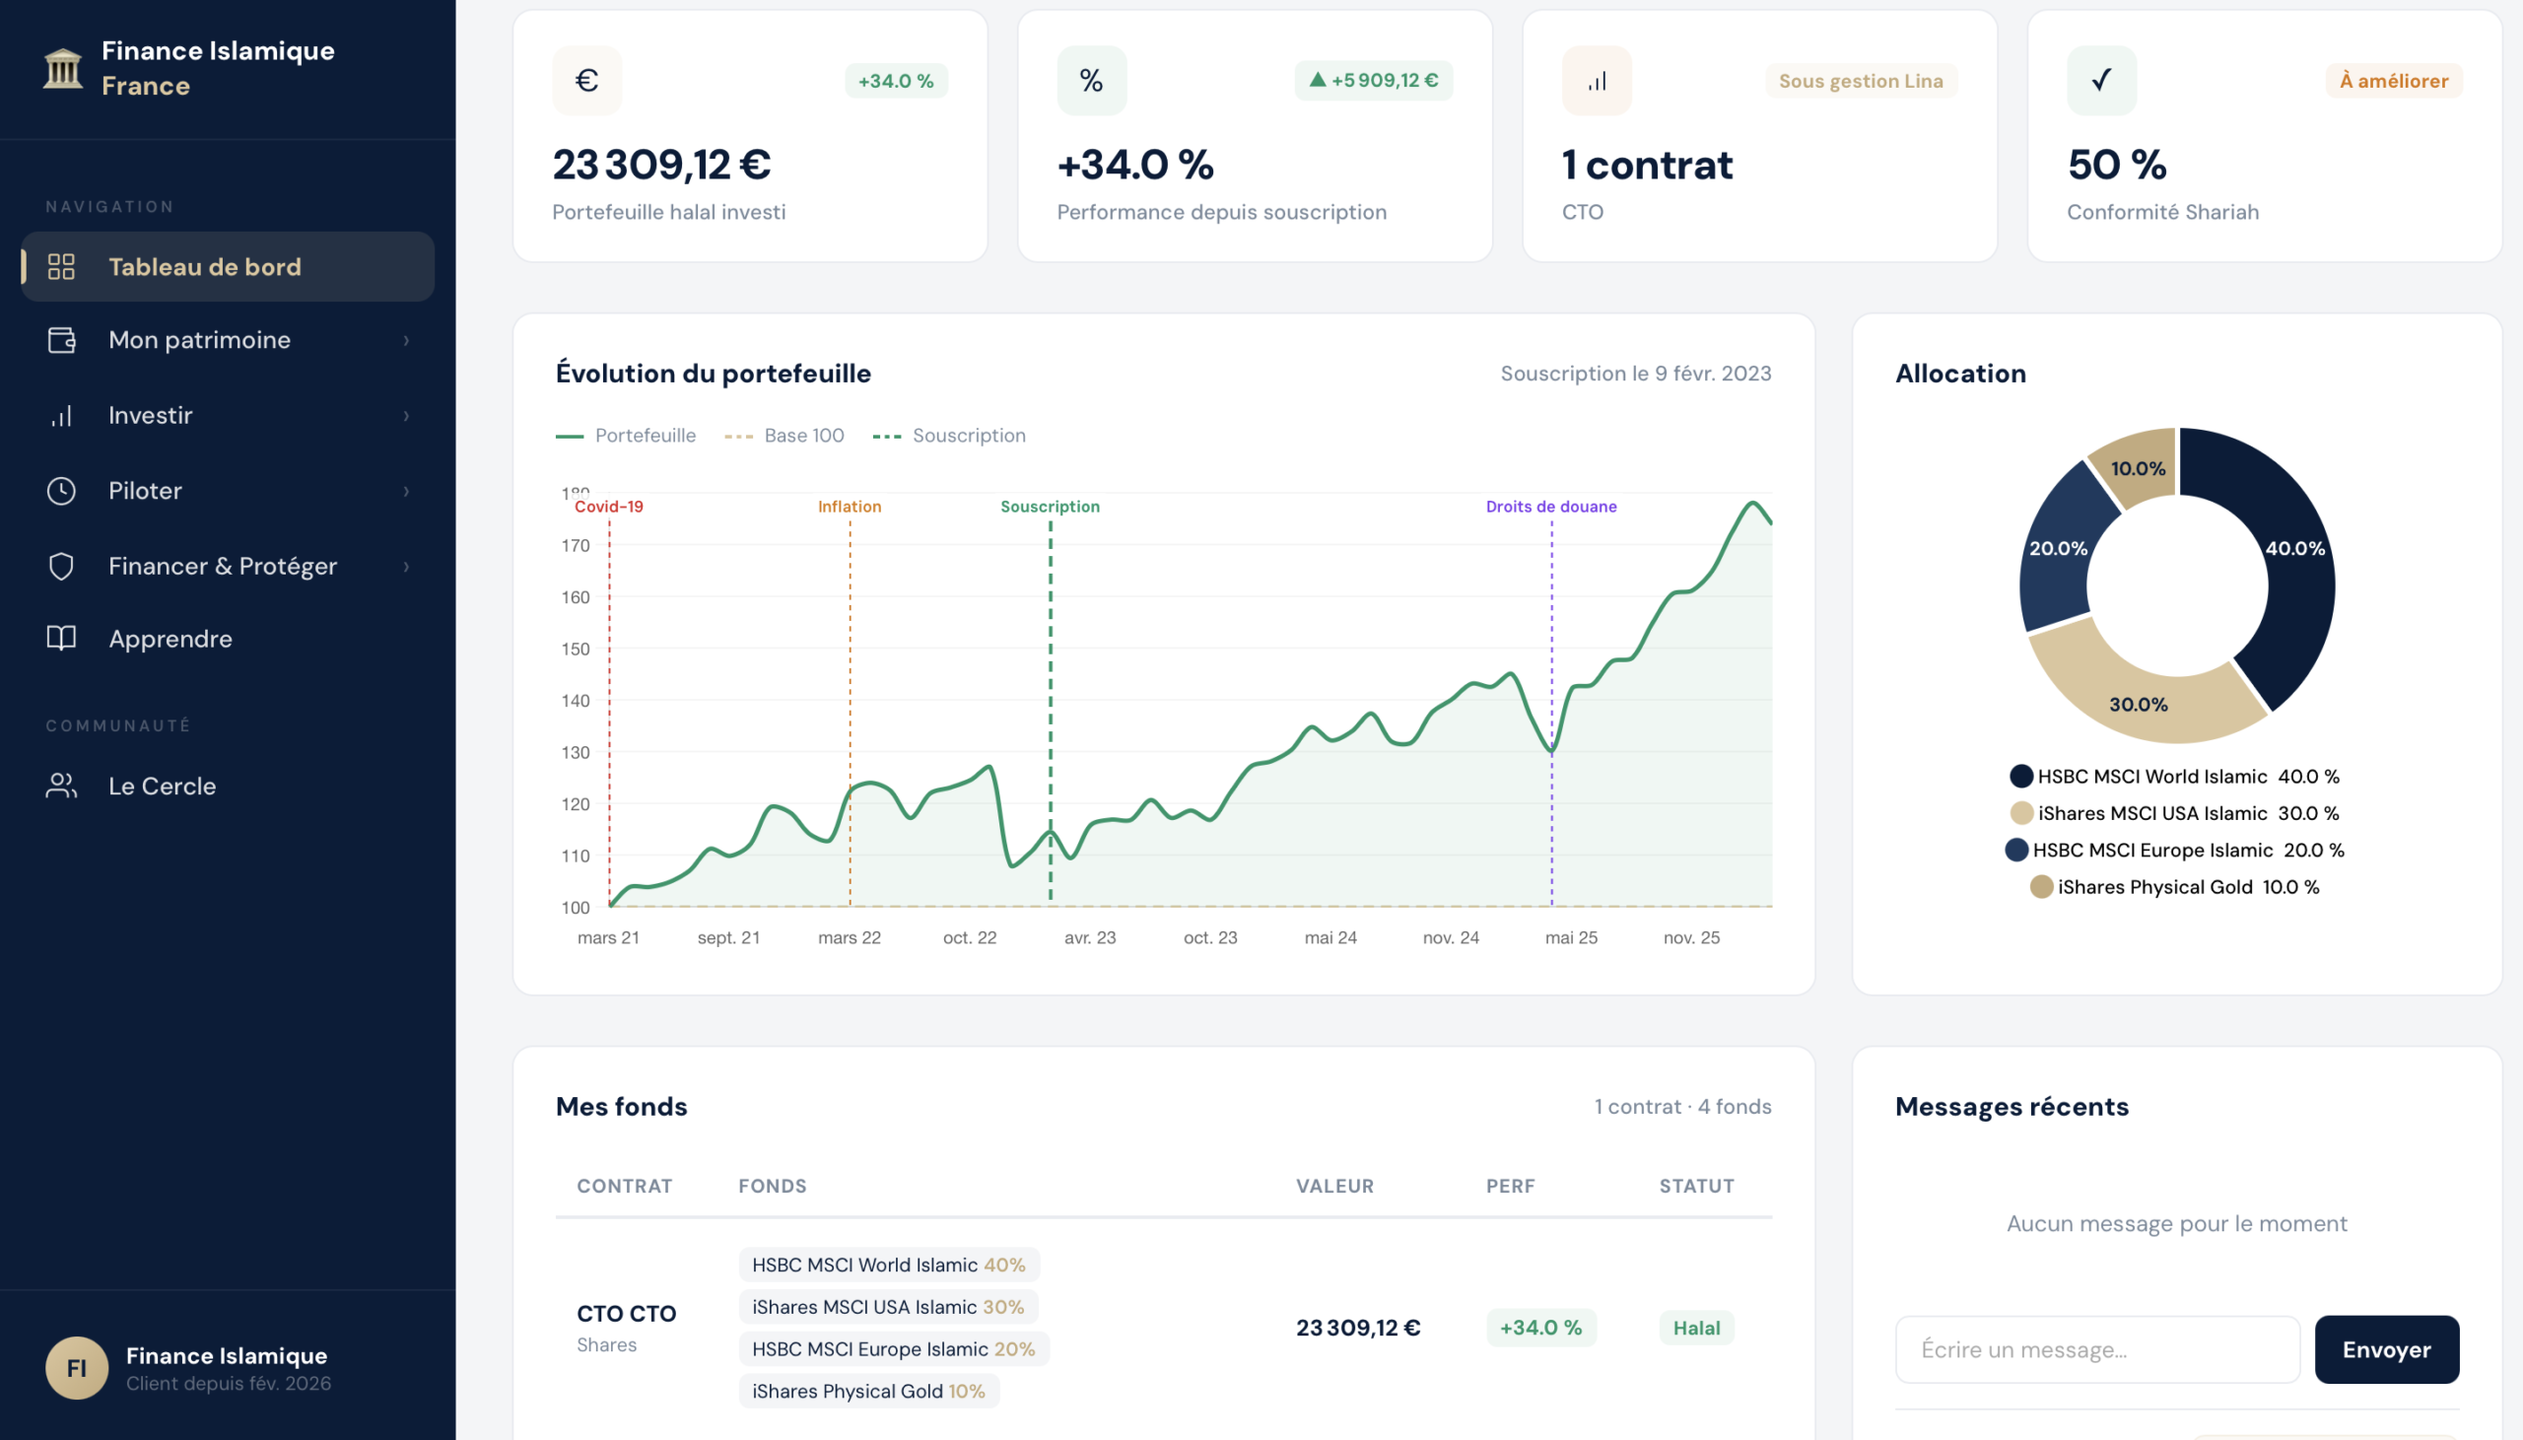
Task: Click the iShares Physical Gold 10% fund tag
Action: pyautogui.click(x=869, y=1391)
